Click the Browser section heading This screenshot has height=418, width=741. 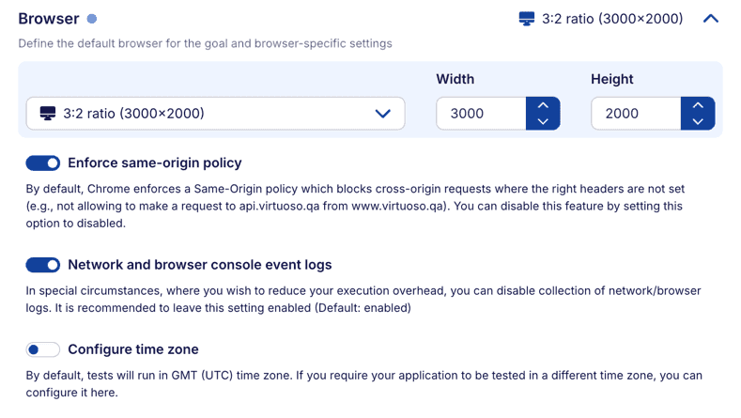point(49,19)
